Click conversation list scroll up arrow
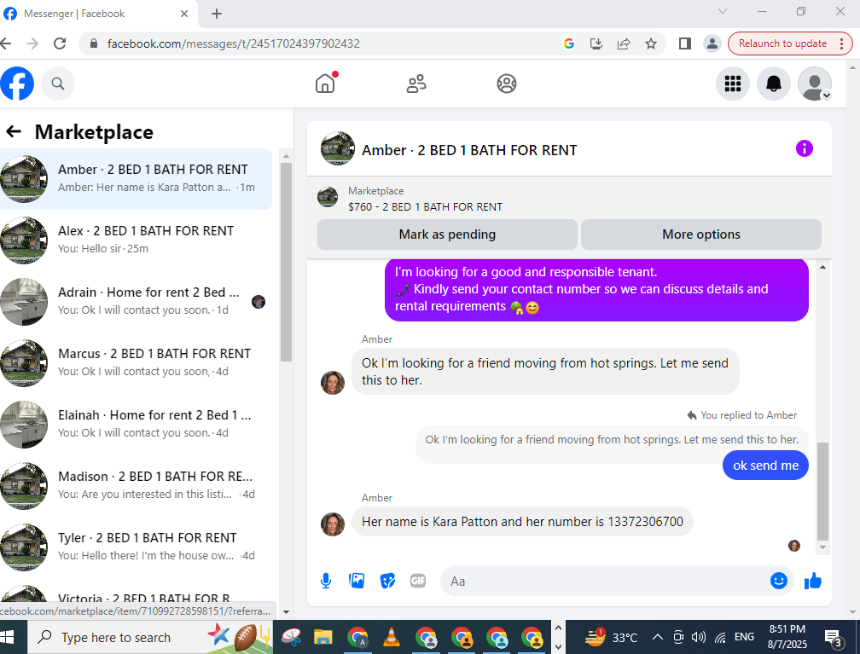 [286, 156]
